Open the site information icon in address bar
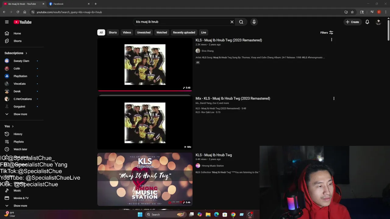Screen dimensions: 390x219 33,12
